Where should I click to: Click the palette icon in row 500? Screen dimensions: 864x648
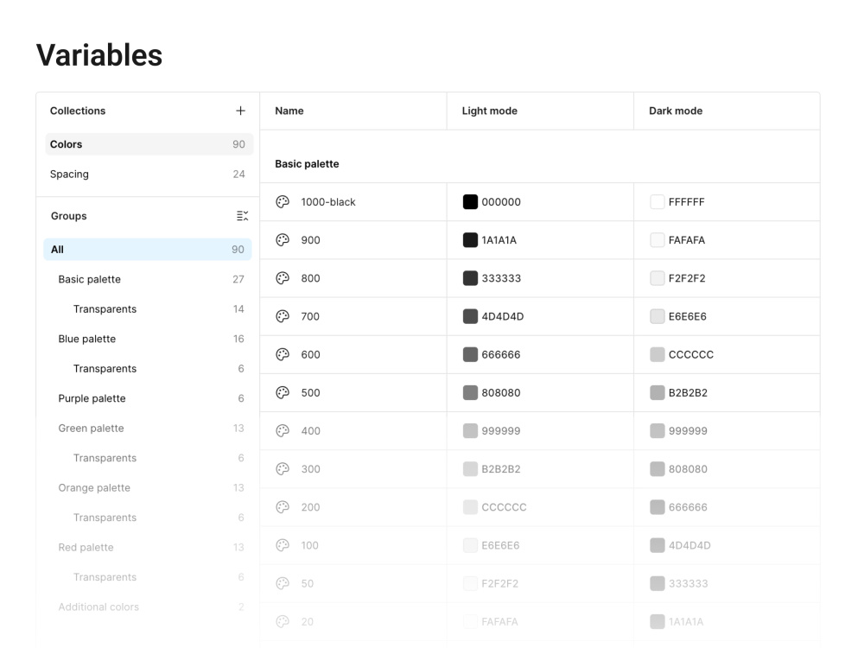[x=283, y=392]
